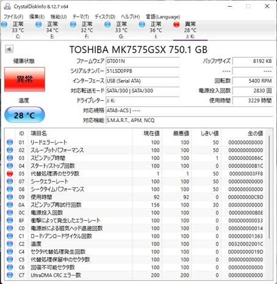Viewport: 277px width, 284px height.
Task: Click the blue status icon of attribute 0A
Action: coord(10,205)
